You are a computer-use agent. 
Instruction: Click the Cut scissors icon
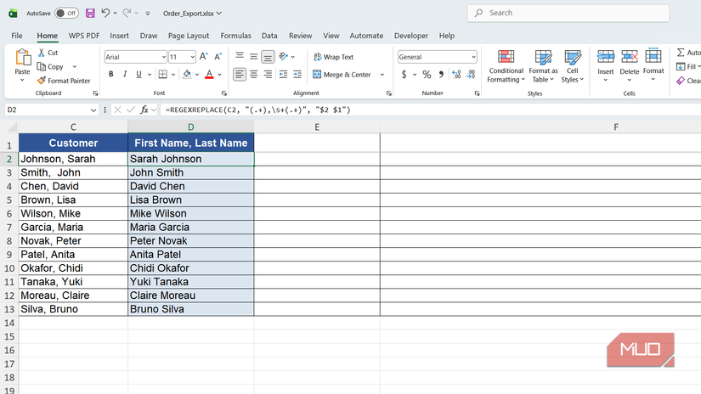tap(41, 53)
